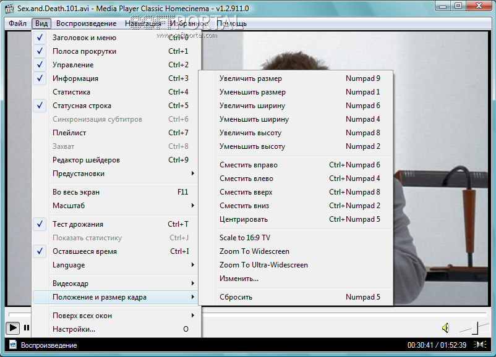Screen dimensions: 496x357
Task: Maximize the player window
Action: click(x=458, y=6)
